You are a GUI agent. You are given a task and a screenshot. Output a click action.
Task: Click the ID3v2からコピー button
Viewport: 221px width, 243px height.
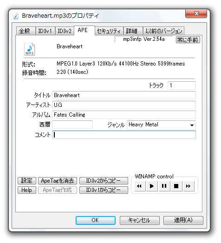point(104,181)
